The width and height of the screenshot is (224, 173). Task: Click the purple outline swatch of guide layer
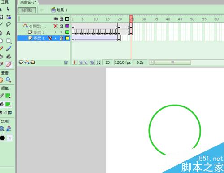[x=67, y=26]
